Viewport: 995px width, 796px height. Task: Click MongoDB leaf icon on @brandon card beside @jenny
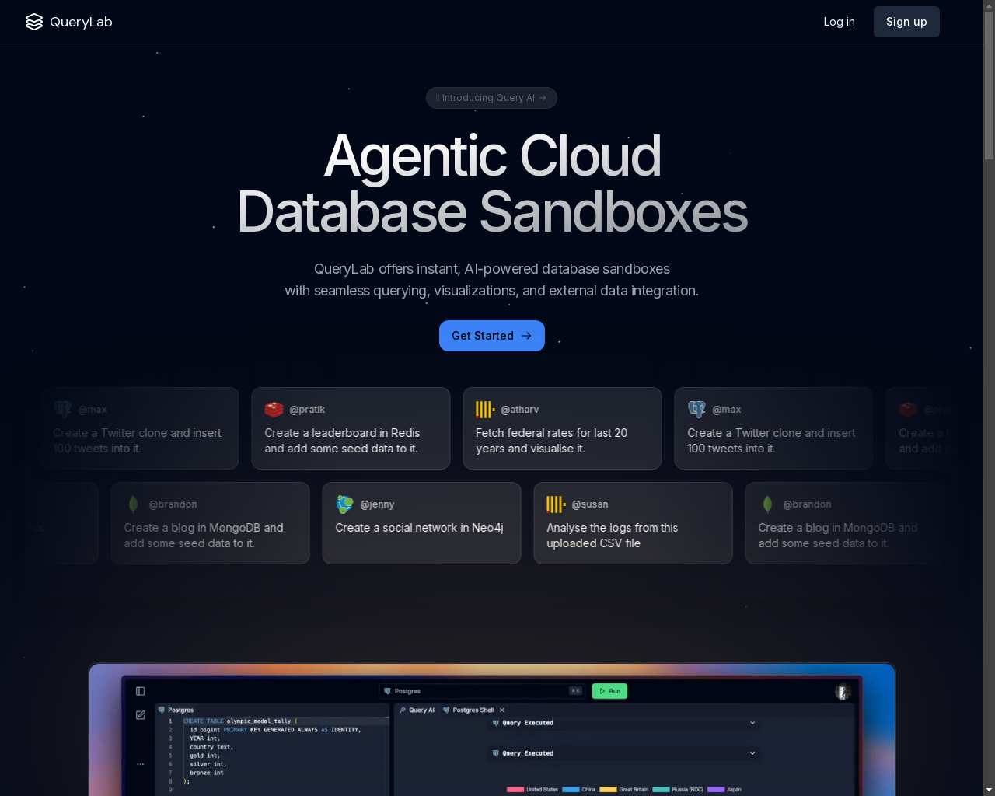click(133, 504)
